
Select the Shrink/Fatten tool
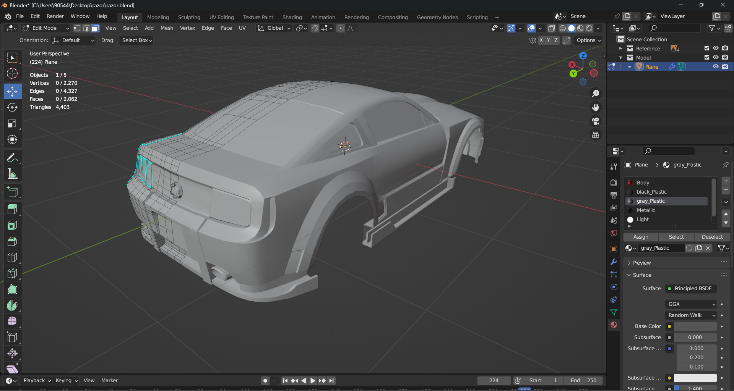point(12,353)
